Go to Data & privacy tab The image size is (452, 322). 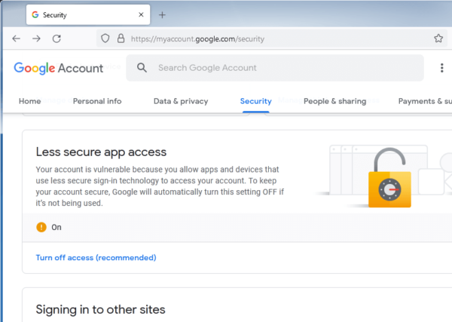(180, 101)
